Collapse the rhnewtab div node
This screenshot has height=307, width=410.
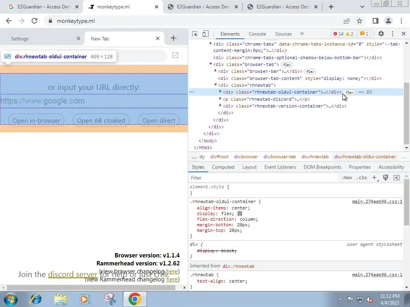[215, 85]
